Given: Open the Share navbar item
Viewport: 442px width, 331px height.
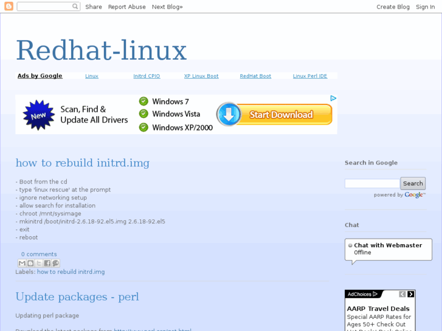Looking at the screenshot, I should pos(94,7).
